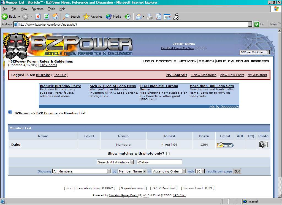Click the EpicFest Going On Now news link
Screen dimensions: 282x205
coord(177,48)
